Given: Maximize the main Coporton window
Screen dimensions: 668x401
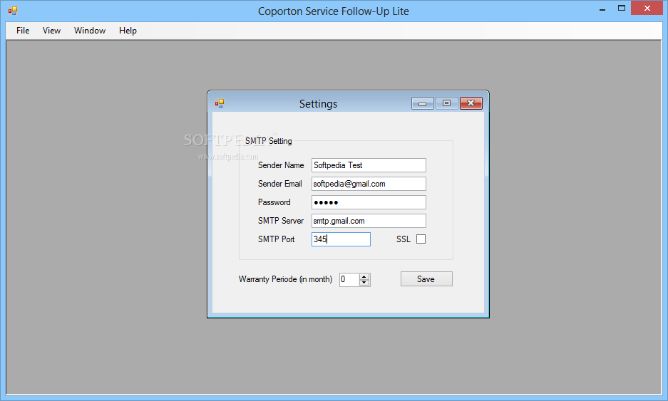Looking at the screenshot, I should tap(622, 9).
